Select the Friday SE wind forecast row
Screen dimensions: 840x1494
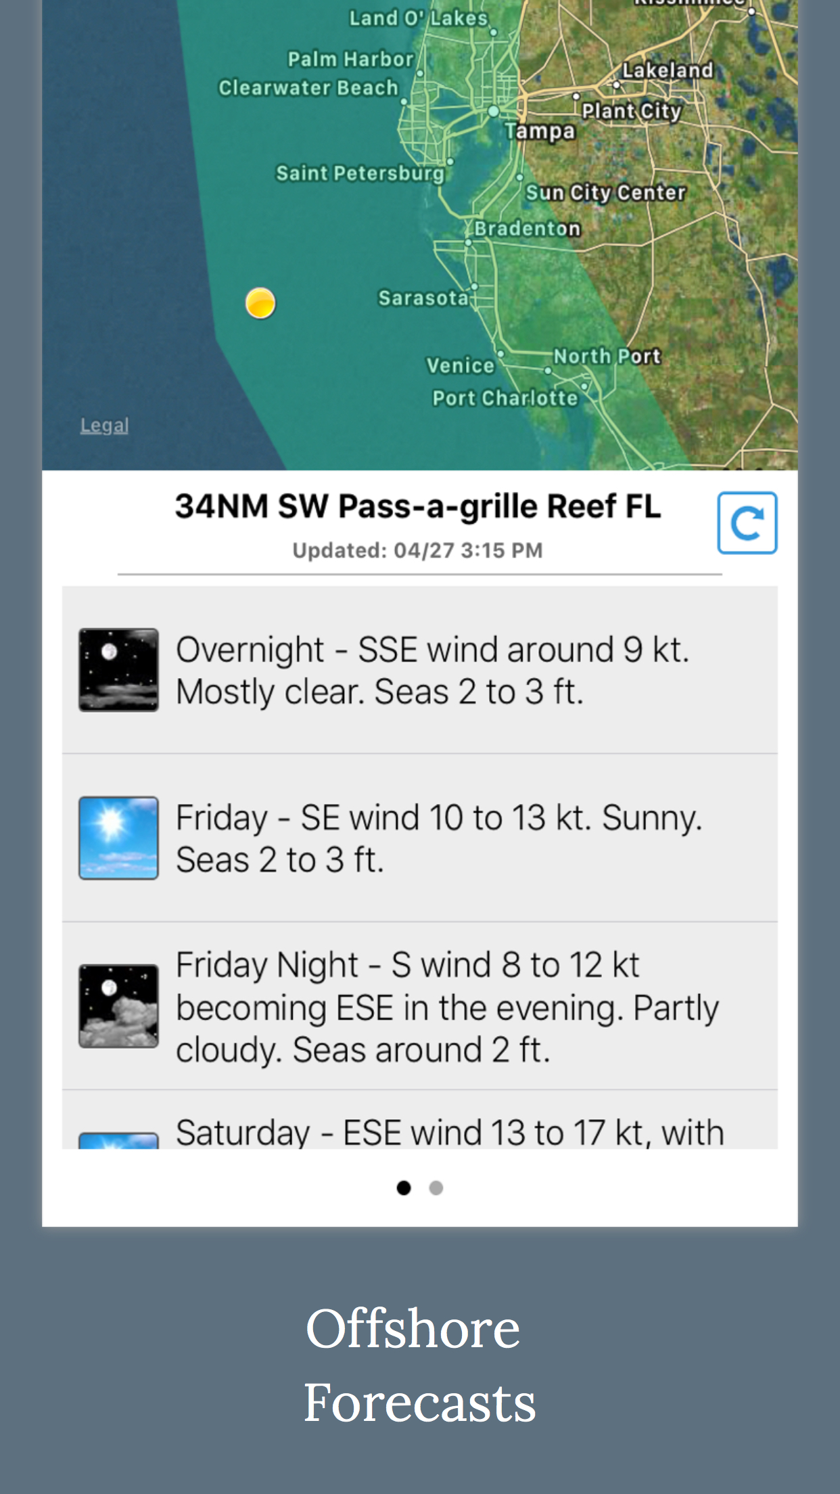[x=440, y=838]
